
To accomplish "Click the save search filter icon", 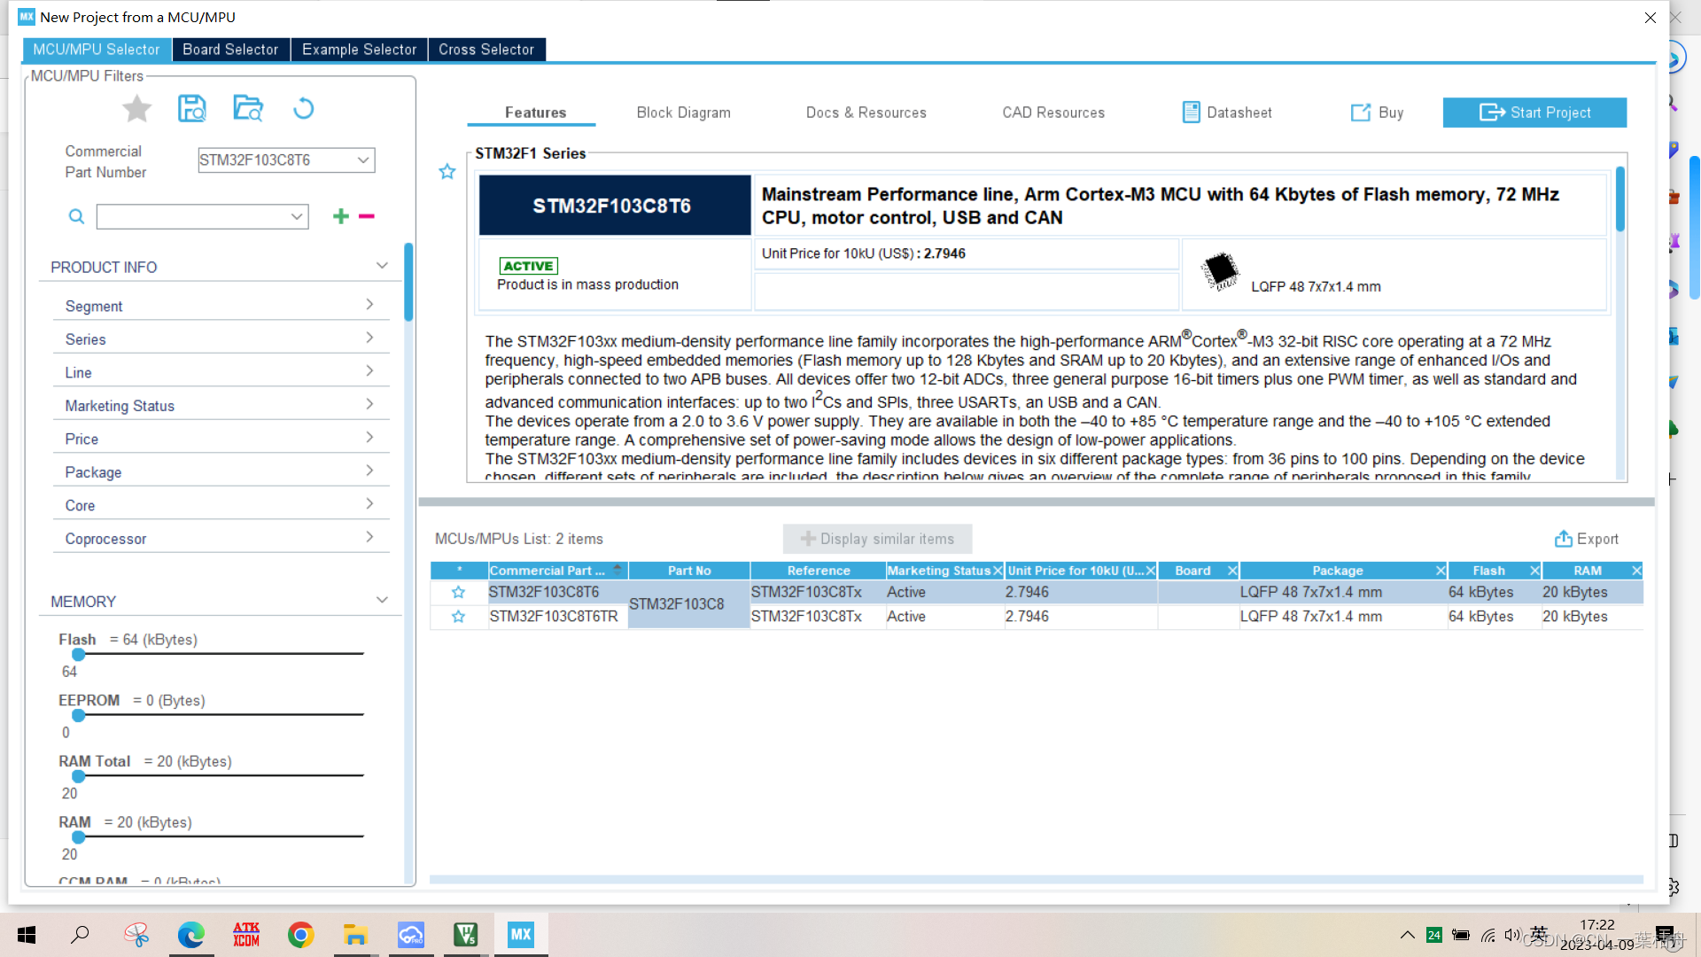I will 191,108.
